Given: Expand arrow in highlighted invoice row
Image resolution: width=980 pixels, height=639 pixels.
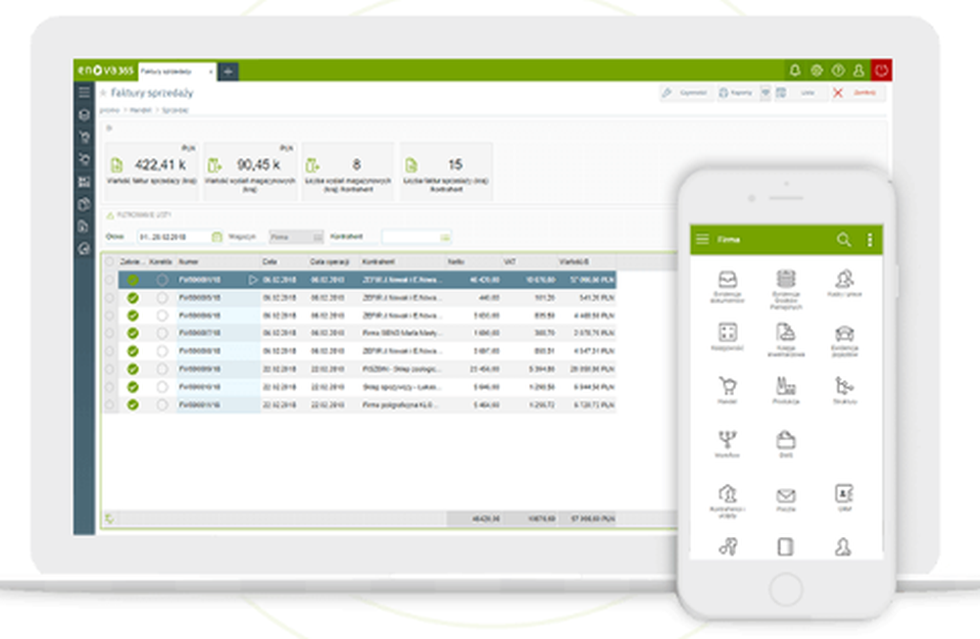Looking at the screenshot, I should point(253,279).
